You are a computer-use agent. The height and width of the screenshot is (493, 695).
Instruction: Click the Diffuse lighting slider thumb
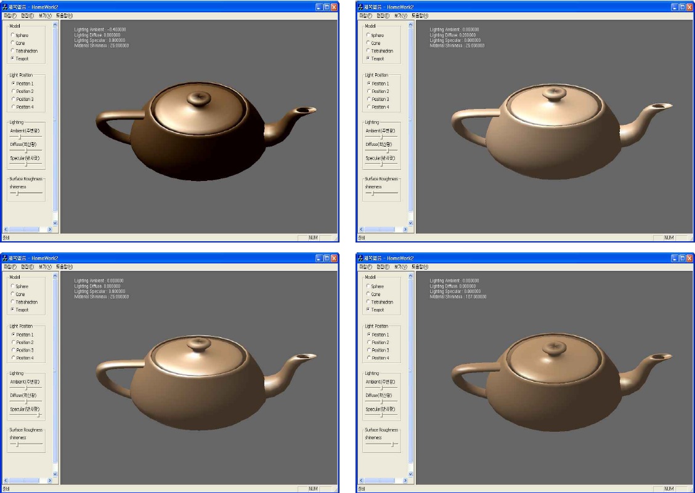point(25,150)
